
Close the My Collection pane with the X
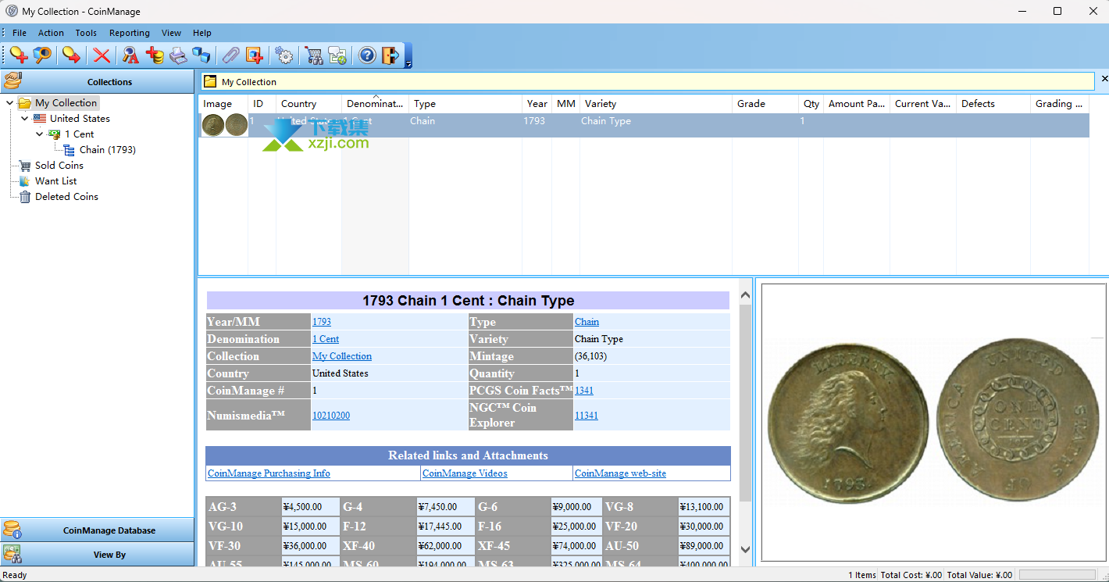[x=1104, y=79]
